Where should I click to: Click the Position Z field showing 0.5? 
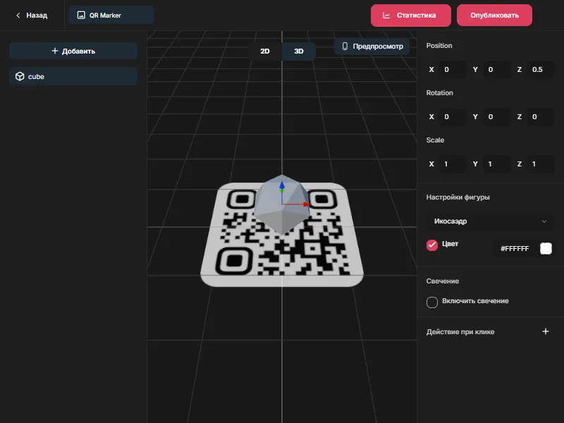pyautogui.click(x=540, y=69)
